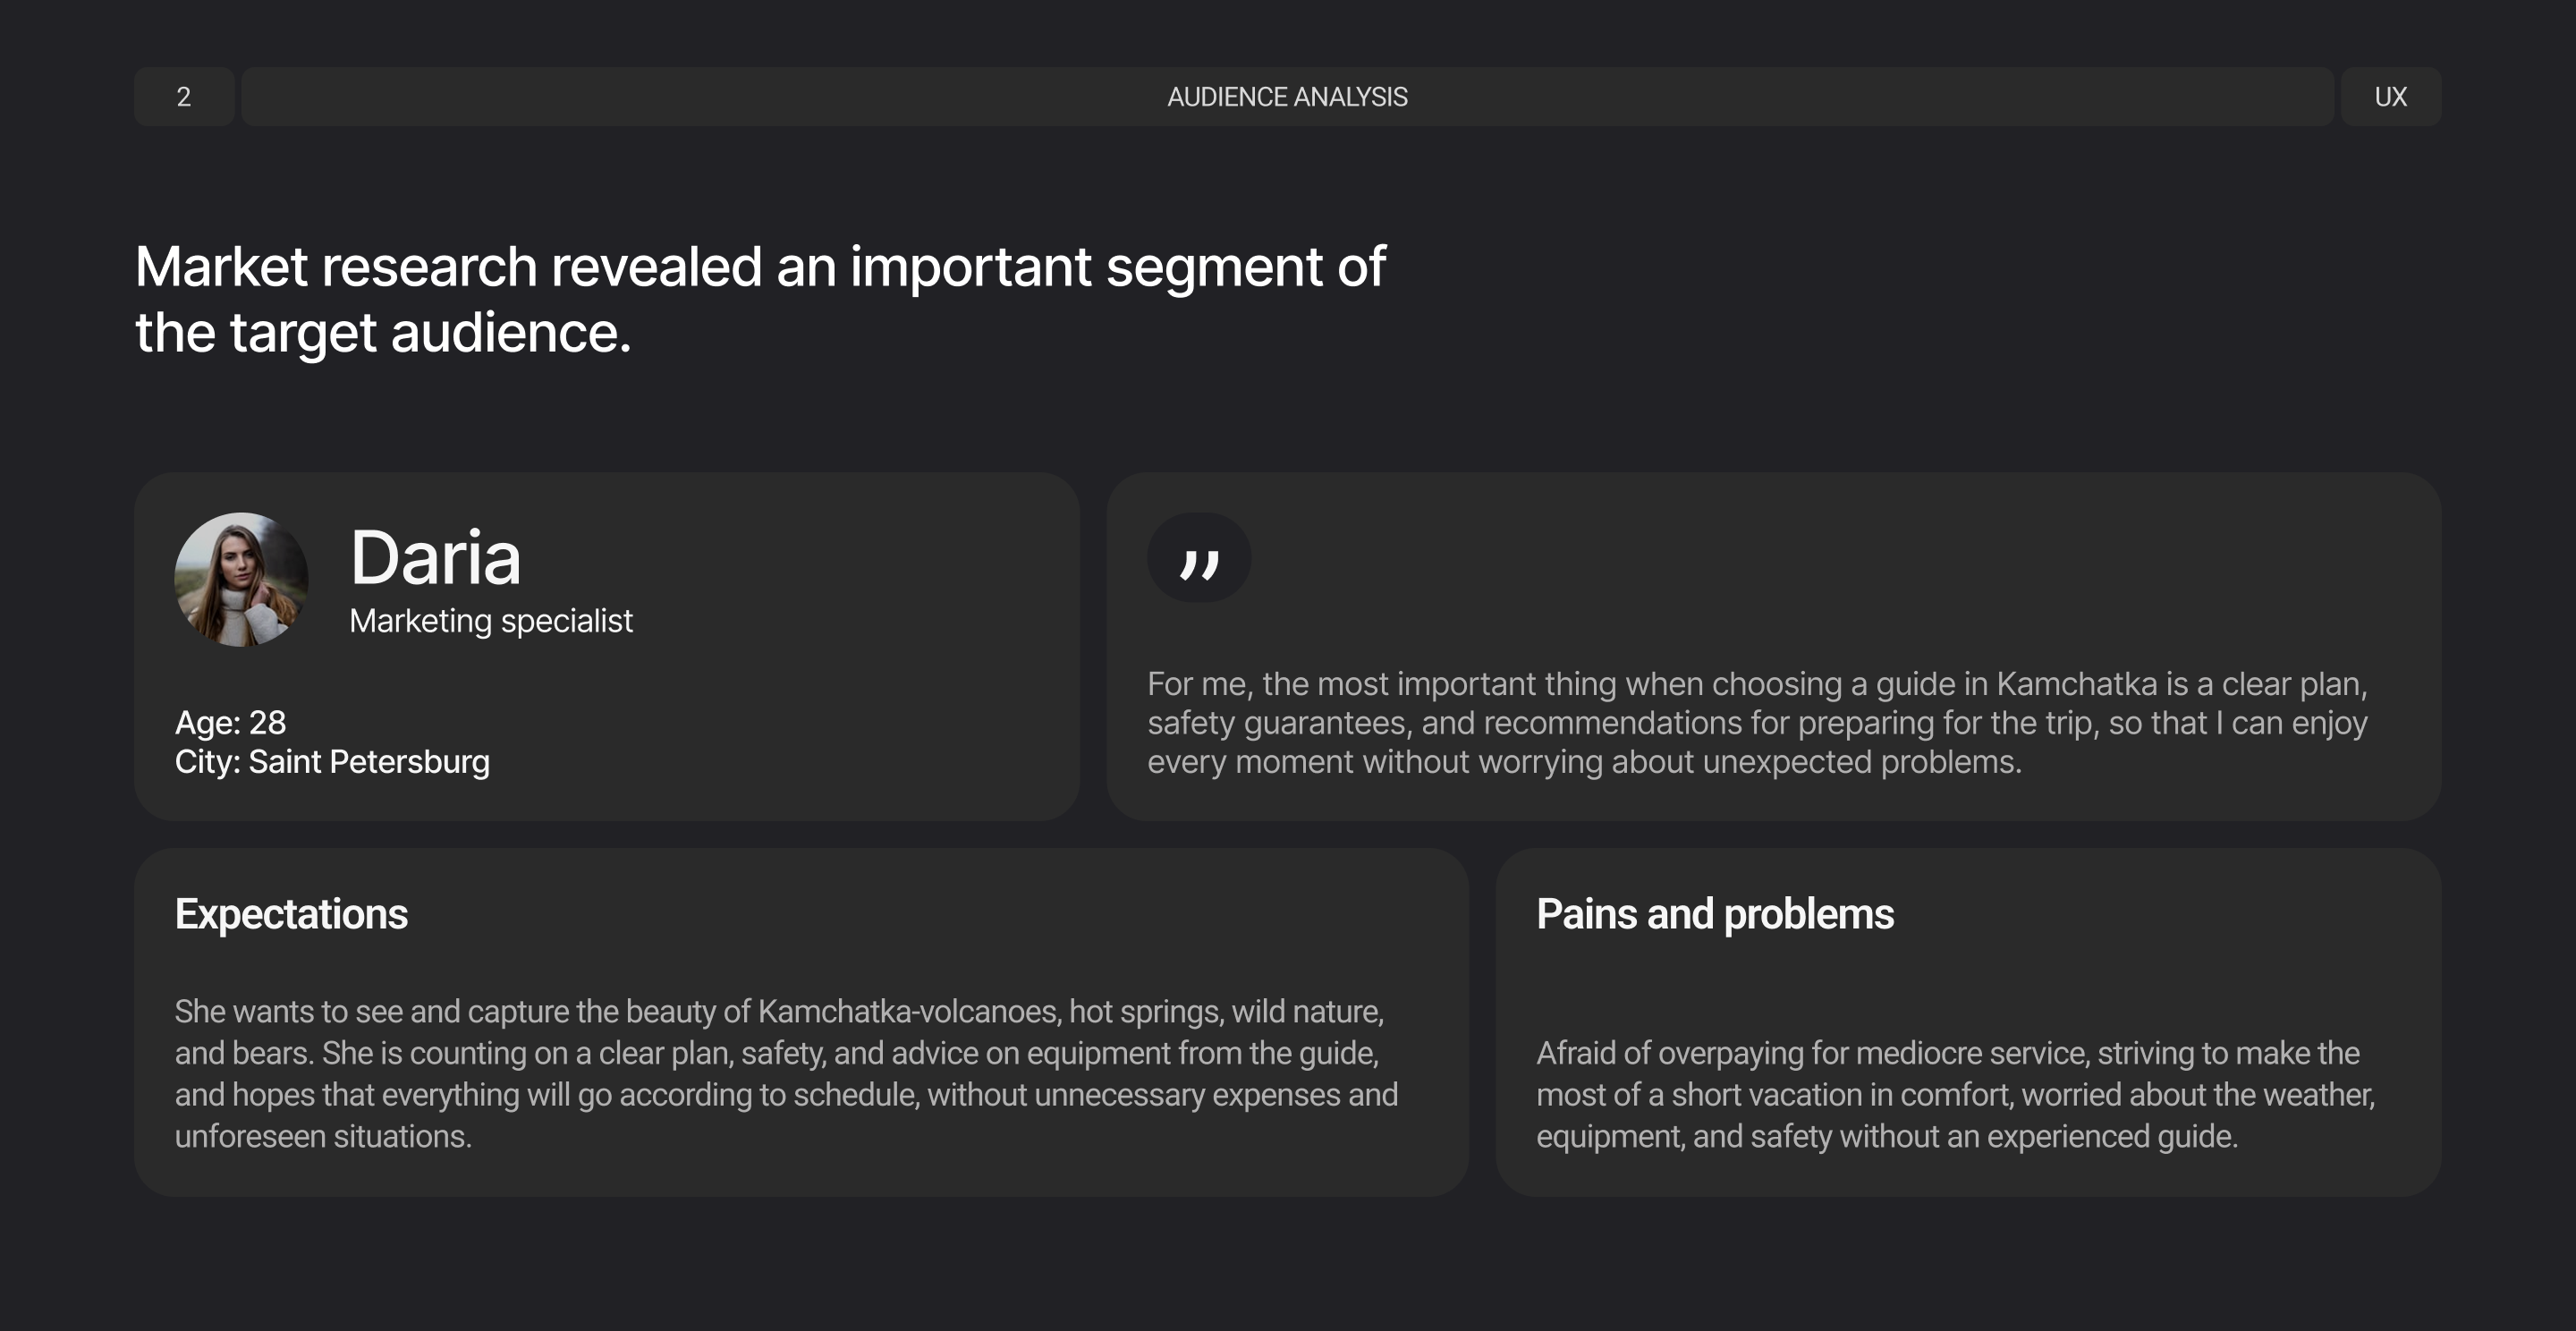This screenshot has width=2576, height=1331.
Task: Click the line beginning "safety guarantees, and recommendations"
Action: [x=1757, y=723]
